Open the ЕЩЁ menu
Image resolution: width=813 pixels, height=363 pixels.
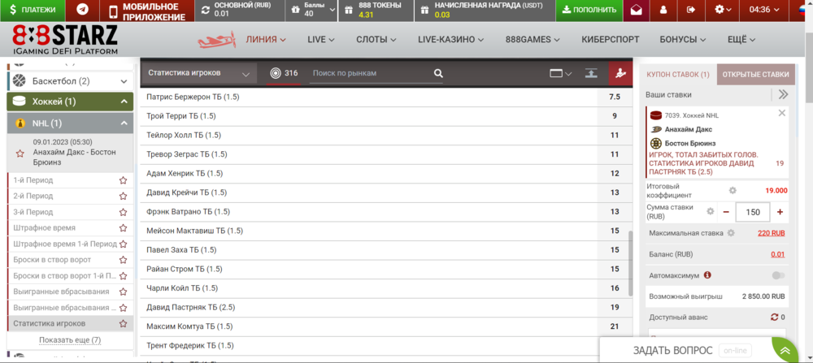[x=741, y=39]
